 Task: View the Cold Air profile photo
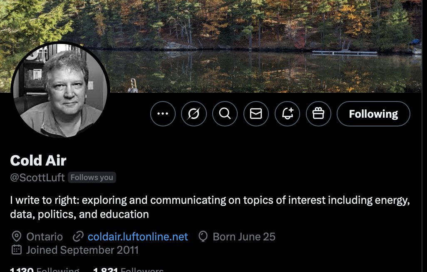coord(60,90)
